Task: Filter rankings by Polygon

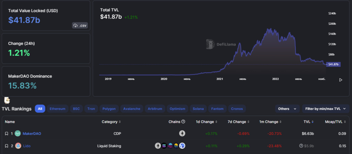Action: (109, 109)
